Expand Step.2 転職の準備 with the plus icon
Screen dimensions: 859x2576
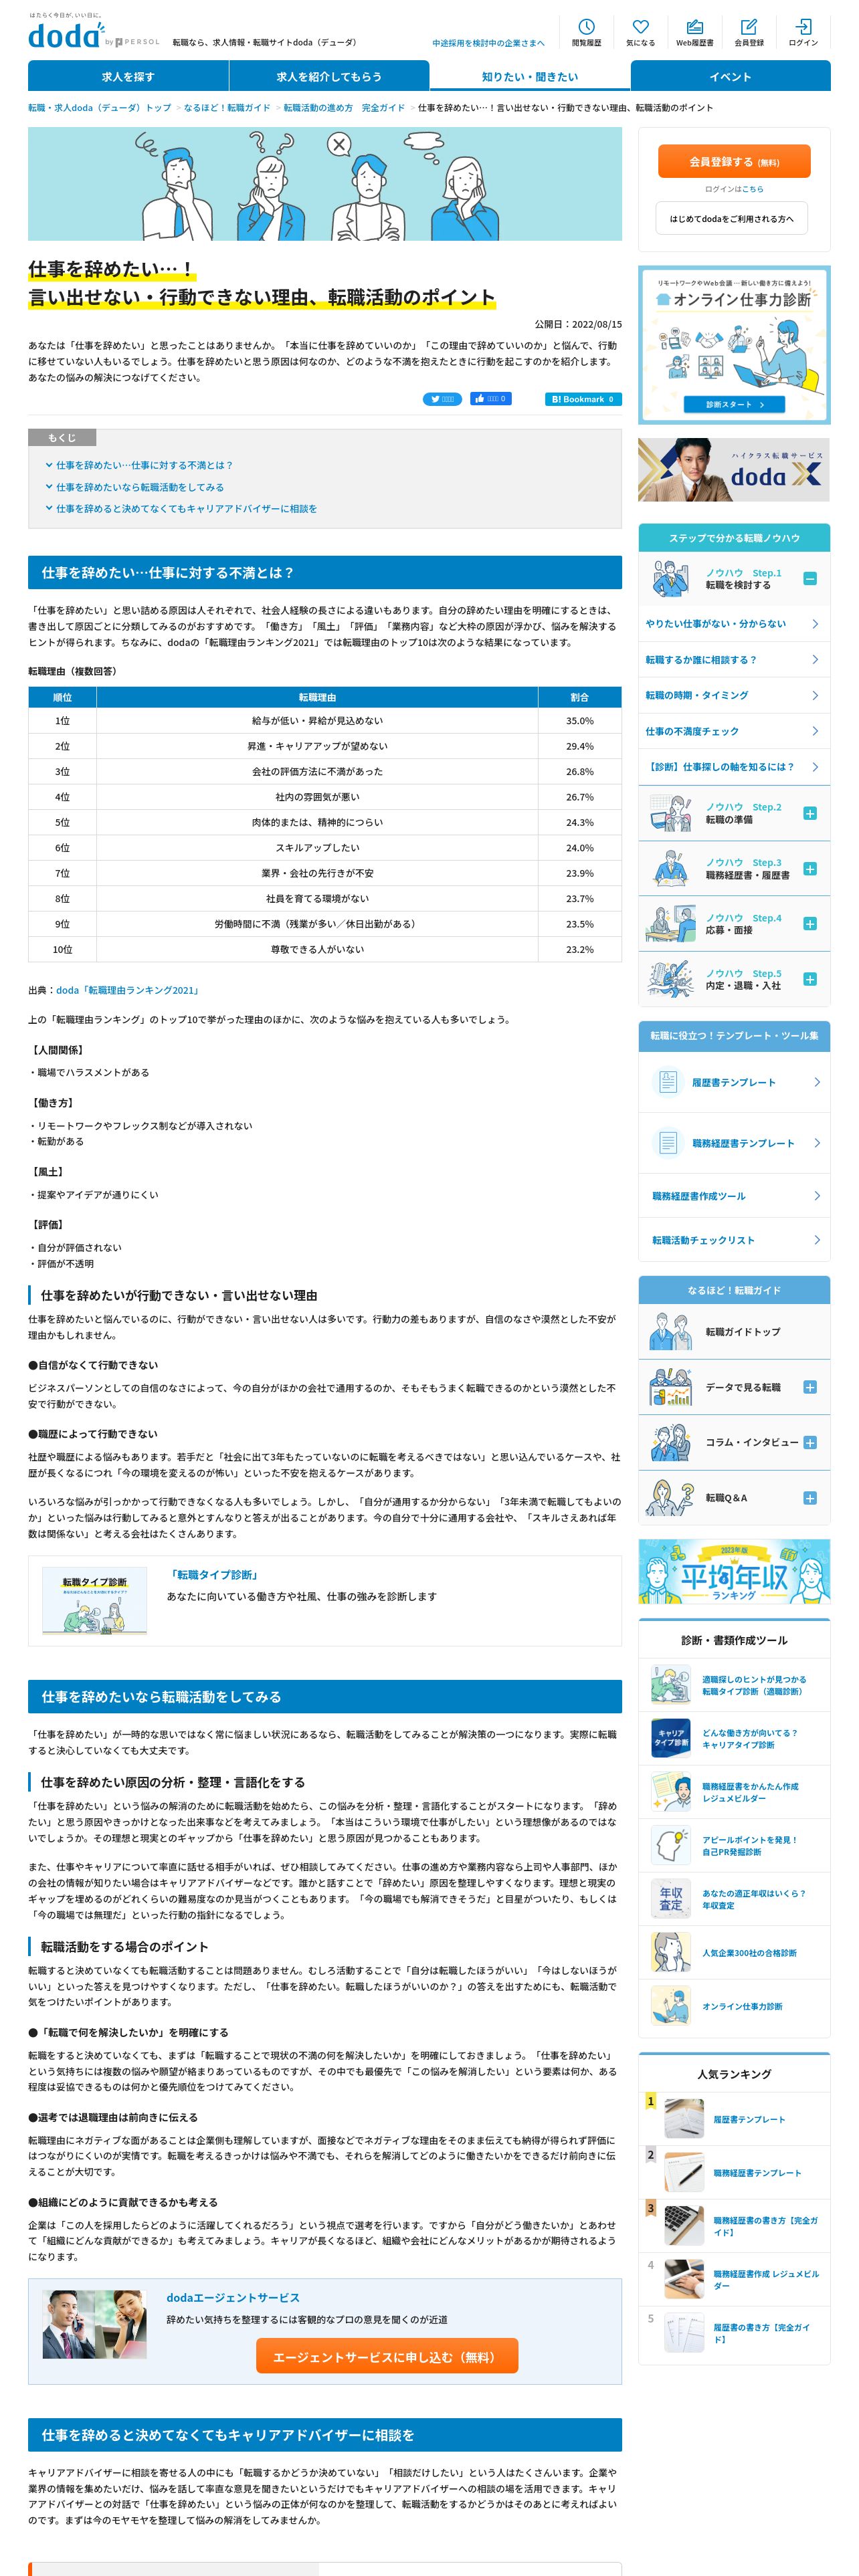810,814
